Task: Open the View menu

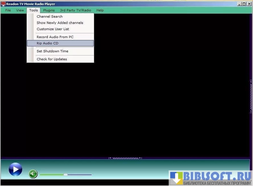Action: point(20,10)
